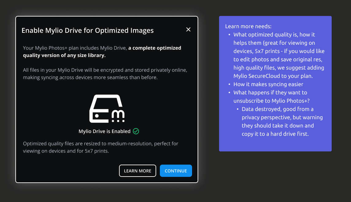Click the "Mylio Drive is Enabled" label
351x202 pixels.
pyautogui.click(x=105, y=131)
